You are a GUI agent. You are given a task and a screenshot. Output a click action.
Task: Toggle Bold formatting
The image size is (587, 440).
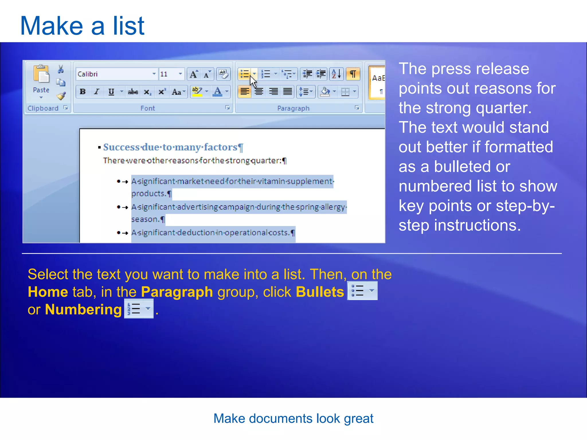pyautogui.click(x=83, y=92)
